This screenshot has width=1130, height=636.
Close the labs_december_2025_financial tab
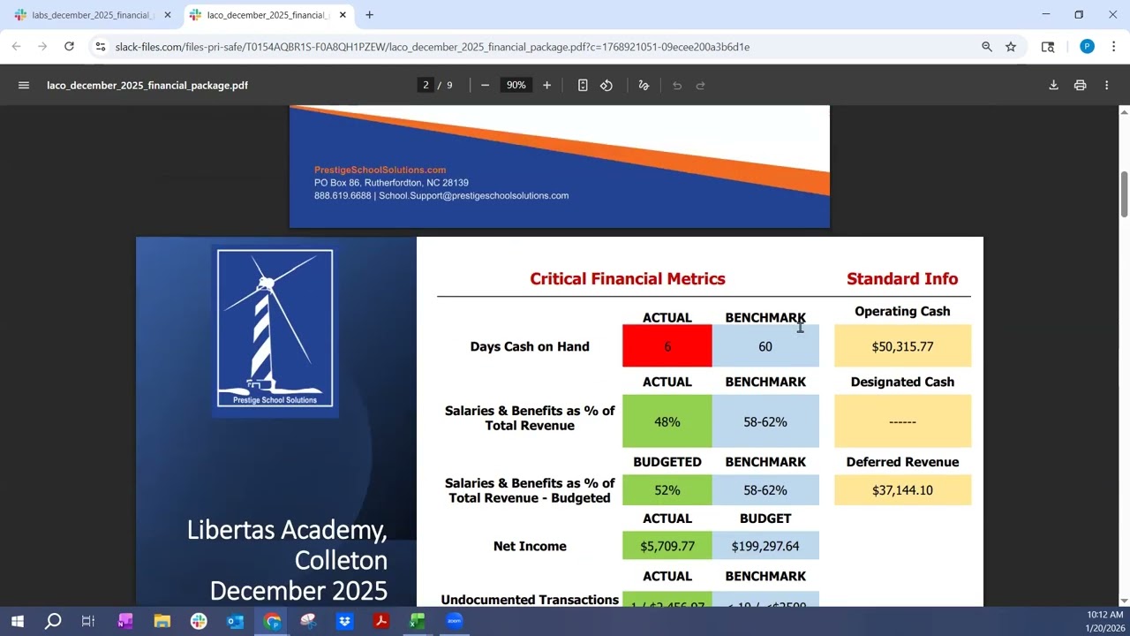point(168,15)
